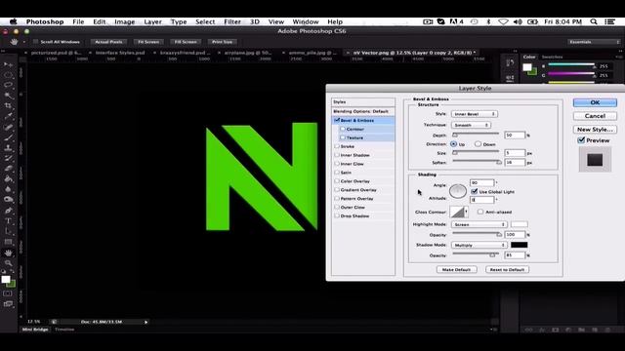Switch to Interface Styles.psd document tab
Image resolution: width=625 pixels, height=351 pixels.
(120, 53)
